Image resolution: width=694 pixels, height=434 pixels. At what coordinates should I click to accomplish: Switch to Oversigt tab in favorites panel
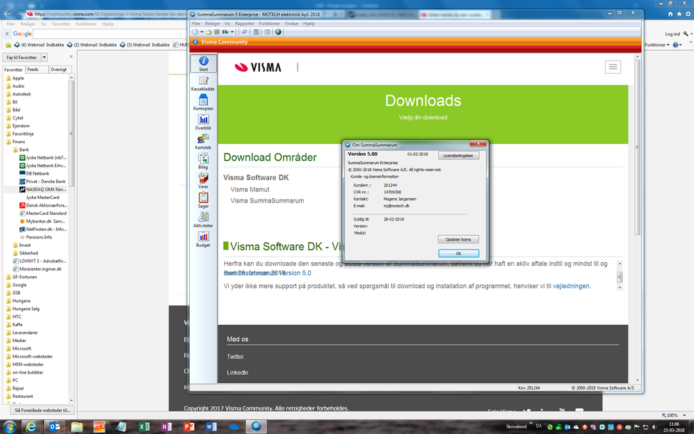click(59, 70)
